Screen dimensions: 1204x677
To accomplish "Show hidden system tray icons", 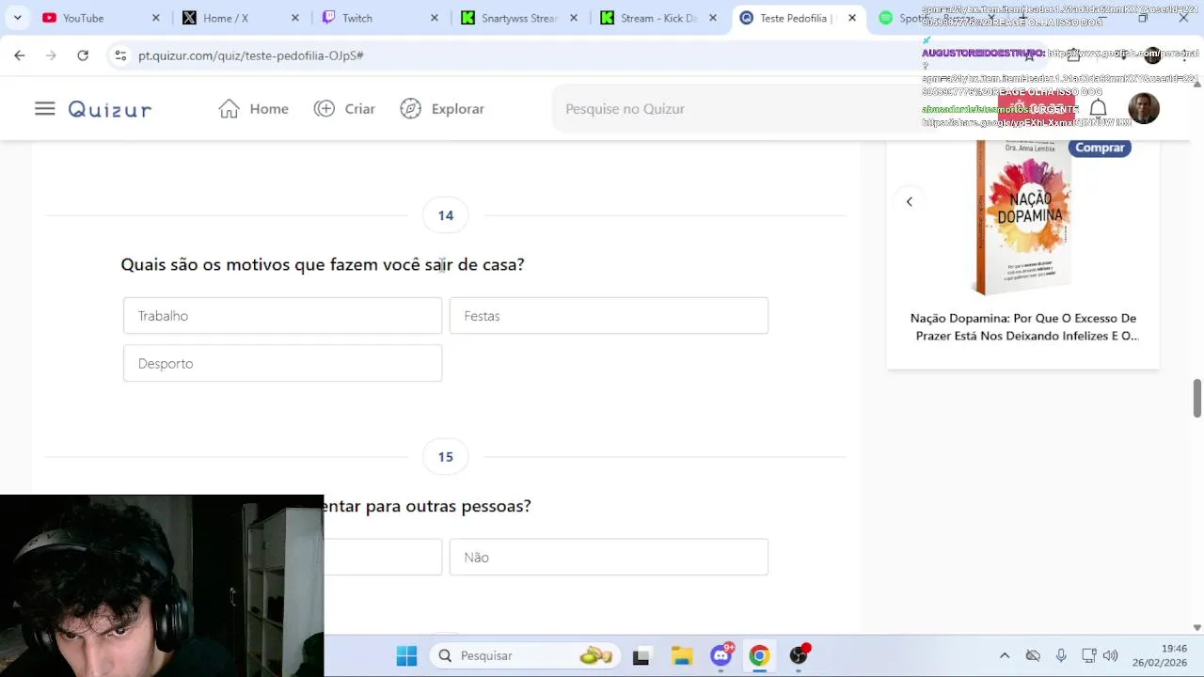I will click(1005, 655).
